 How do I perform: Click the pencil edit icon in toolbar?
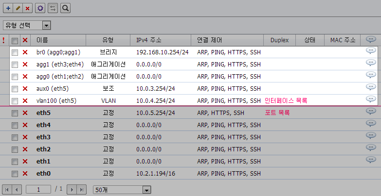point(18,8)
